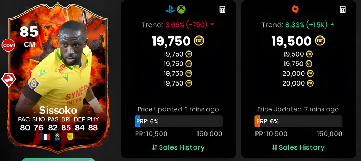The image size is (361, 161).
Task: Click the Xbox platform icon
Action: coord(181,9)
